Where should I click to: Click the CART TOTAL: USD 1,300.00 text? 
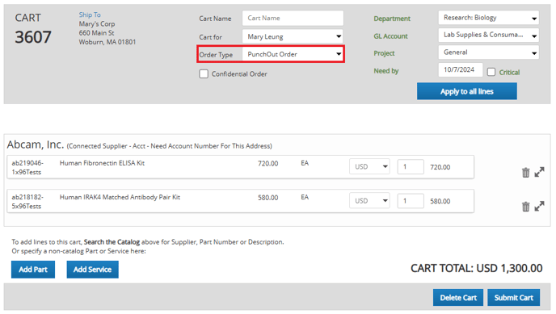[476, 268]
